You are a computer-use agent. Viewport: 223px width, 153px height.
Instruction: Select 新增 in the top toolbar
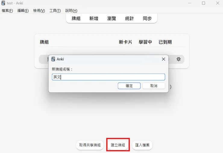coord(94,18)
